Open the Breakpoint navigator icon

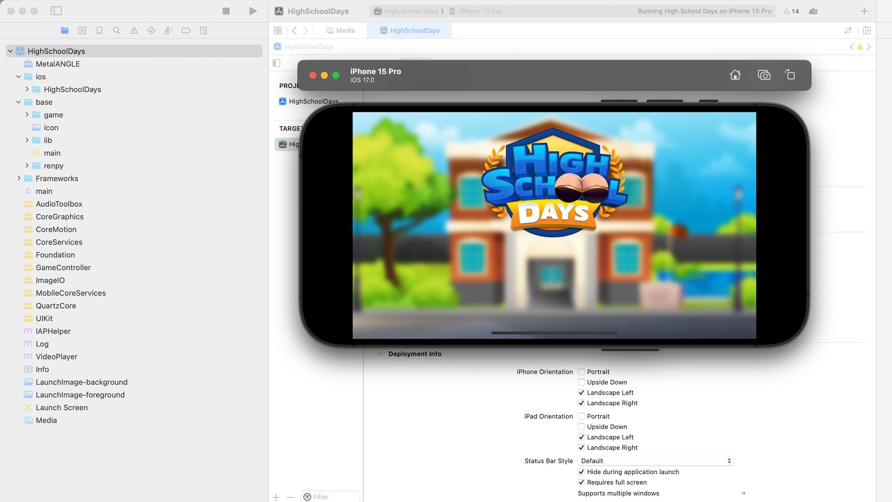point(186,30)
